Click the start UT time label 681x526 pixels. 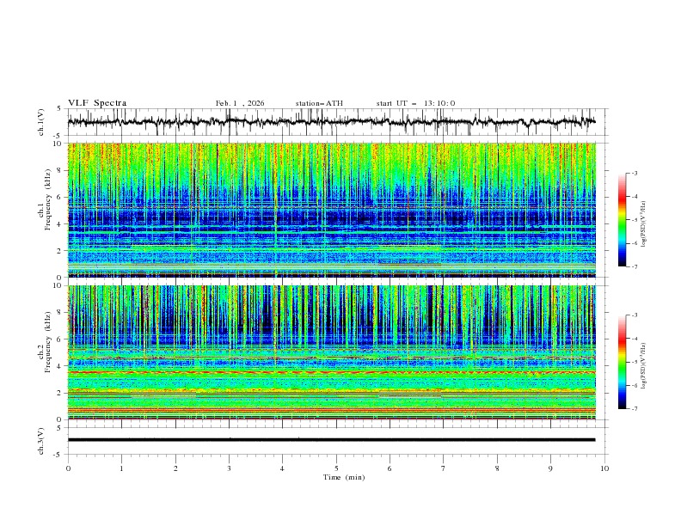point(415,103)
